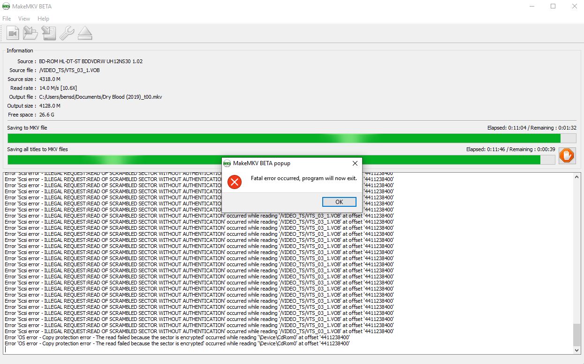Screen dimensions: 584x364
Task: Click the log scrollbar down arrow
Action: click(x=576, y=350)
